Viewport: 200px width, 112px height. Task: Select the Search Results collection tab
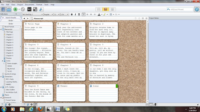[11, 18]
